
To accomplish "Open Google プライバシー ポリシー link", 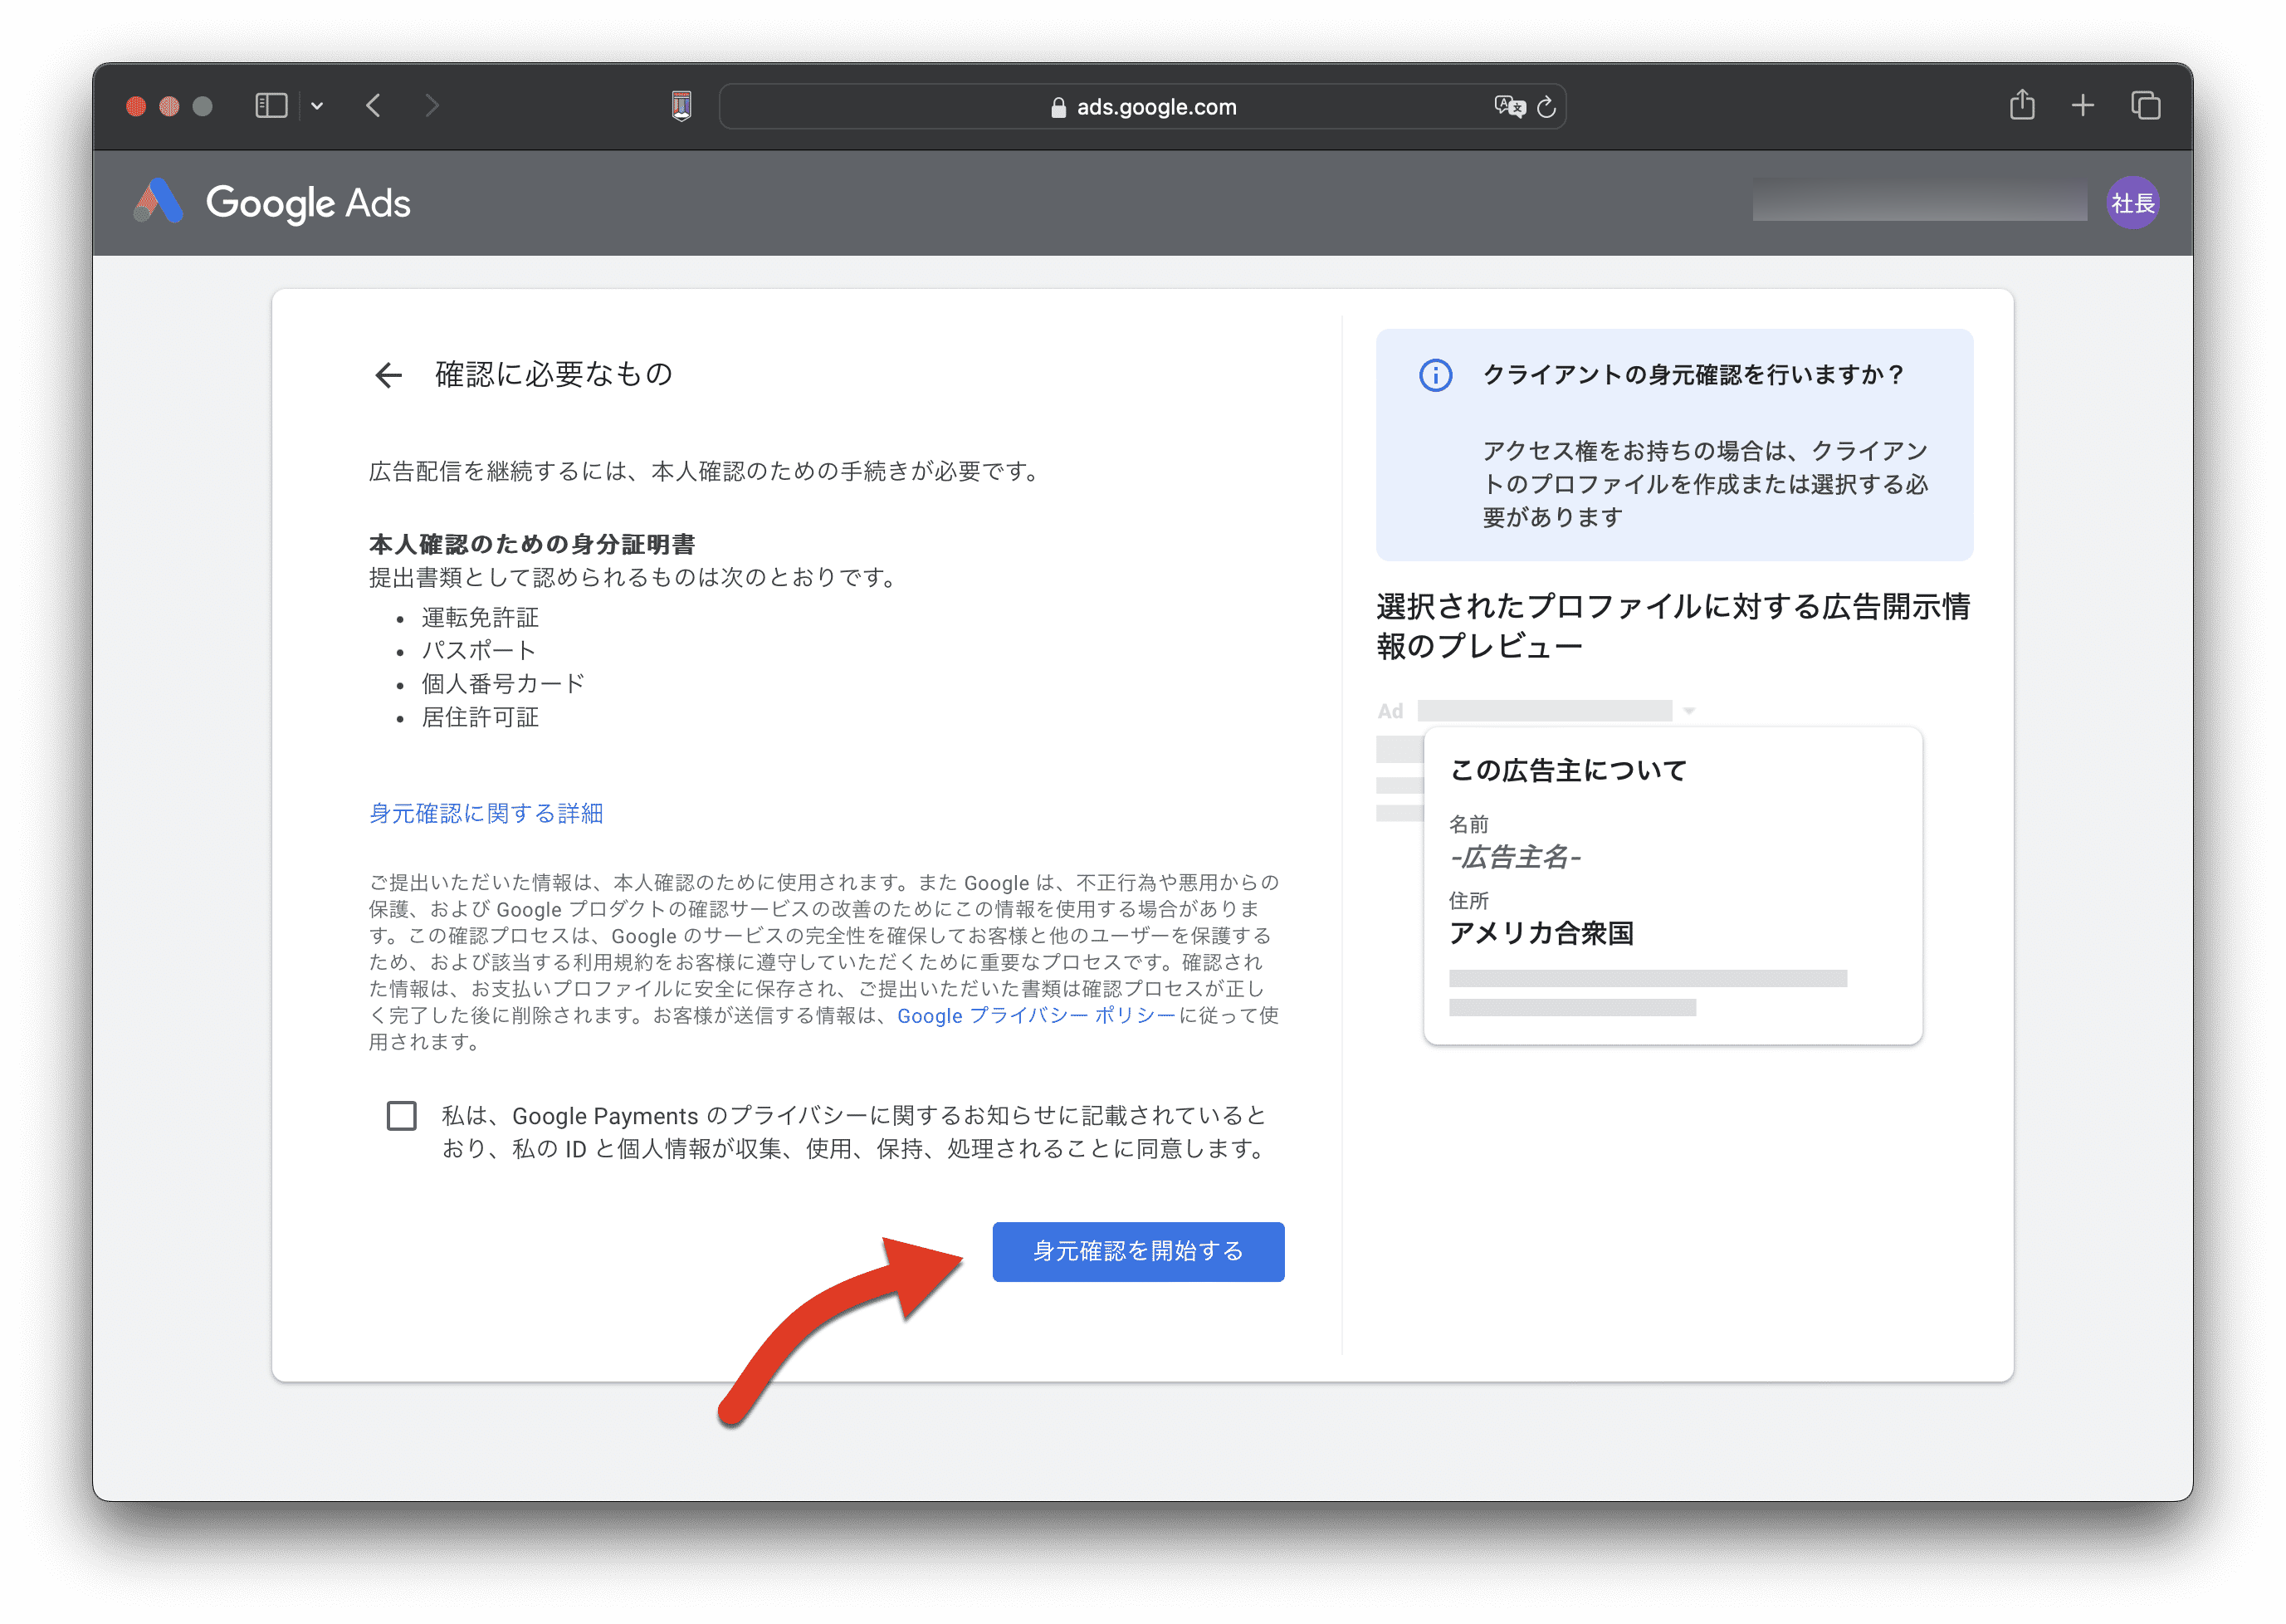I will click(1036, 1015).
